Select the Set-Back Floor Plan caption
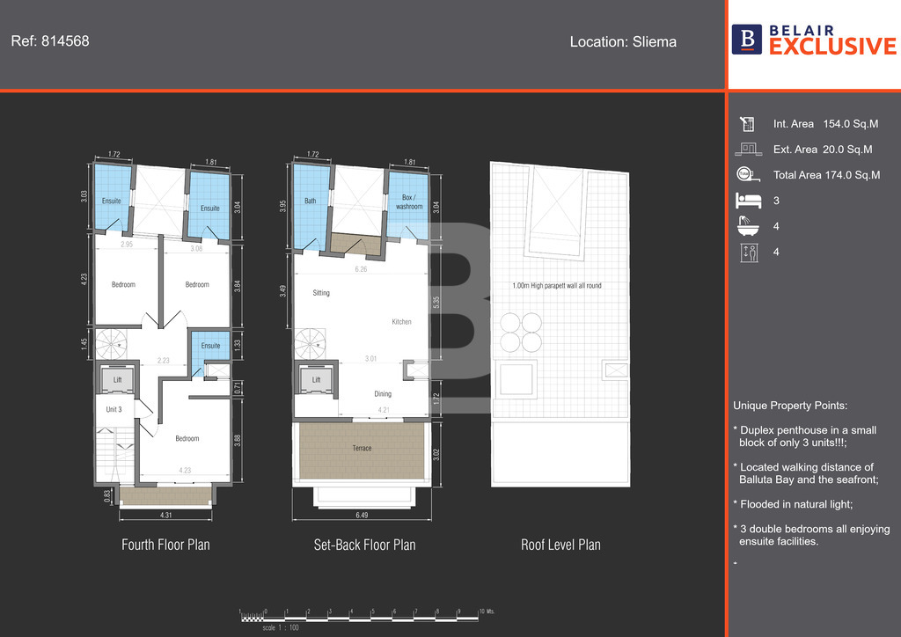 click(x=364, y=545)
